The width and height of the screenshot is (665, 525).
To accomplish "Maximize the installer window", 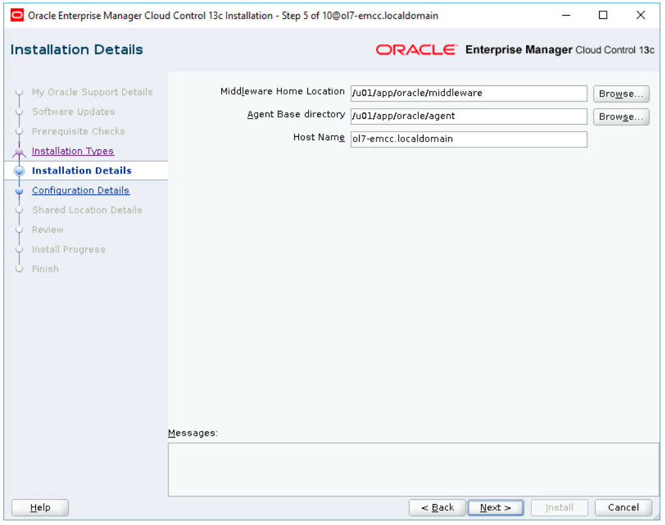I will pyautogui.click(x=602, y=15).
